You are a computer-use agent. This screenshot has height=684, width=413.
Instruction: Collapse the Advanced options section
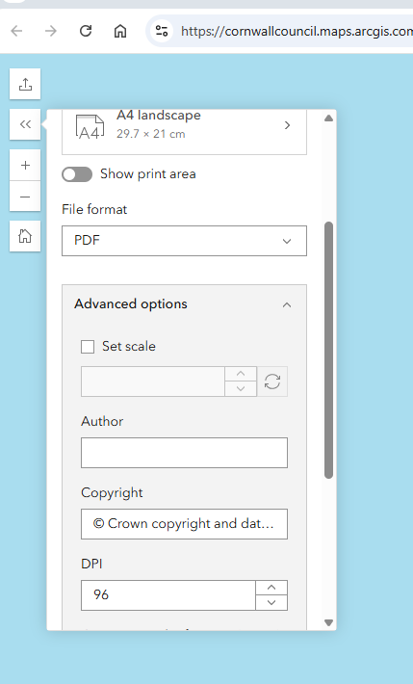(184, 304)
